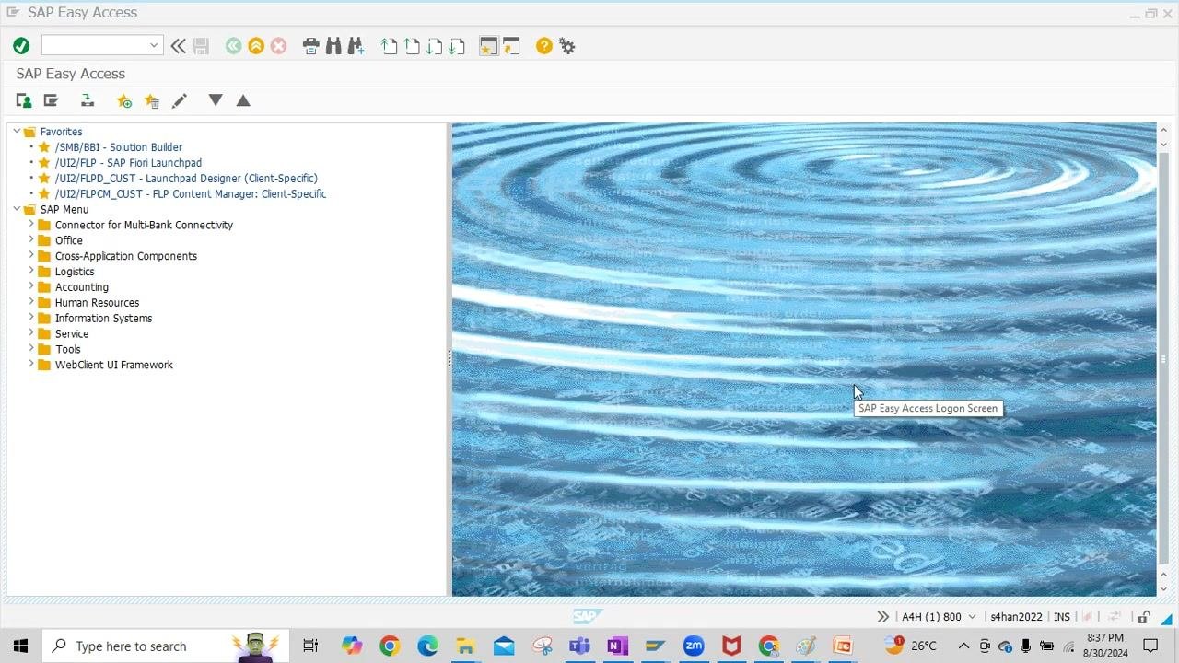Expand Connector for Multi-Bank Connectivity node
This screenshot has width=1179, height=663.
31,225
